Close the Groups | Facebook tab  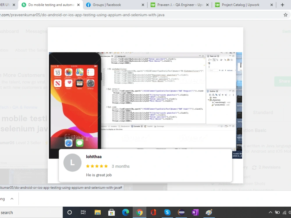click(x=143, y=5)
